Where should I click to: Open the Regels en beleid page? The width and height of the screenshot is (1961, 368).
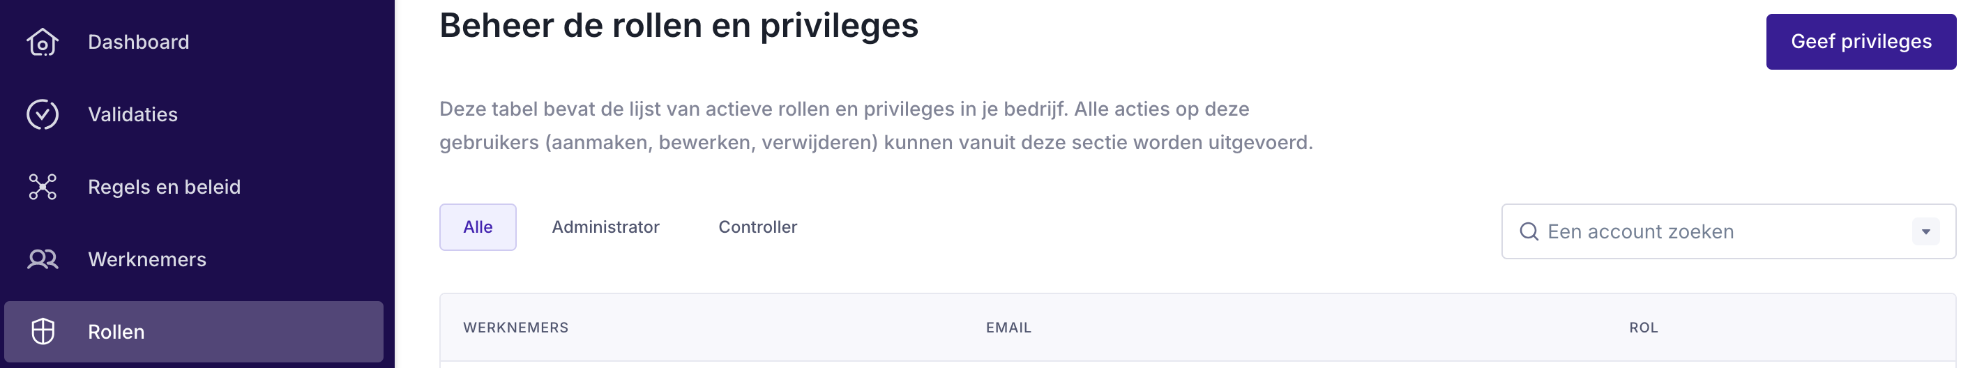click(164, 187)
